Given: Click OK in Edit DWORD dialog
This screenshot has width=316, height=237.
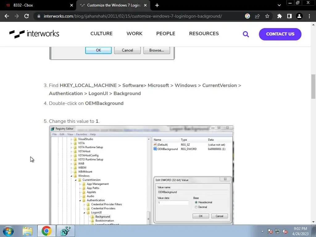Looking at the screenshot, I should click(x=201, y=216).
